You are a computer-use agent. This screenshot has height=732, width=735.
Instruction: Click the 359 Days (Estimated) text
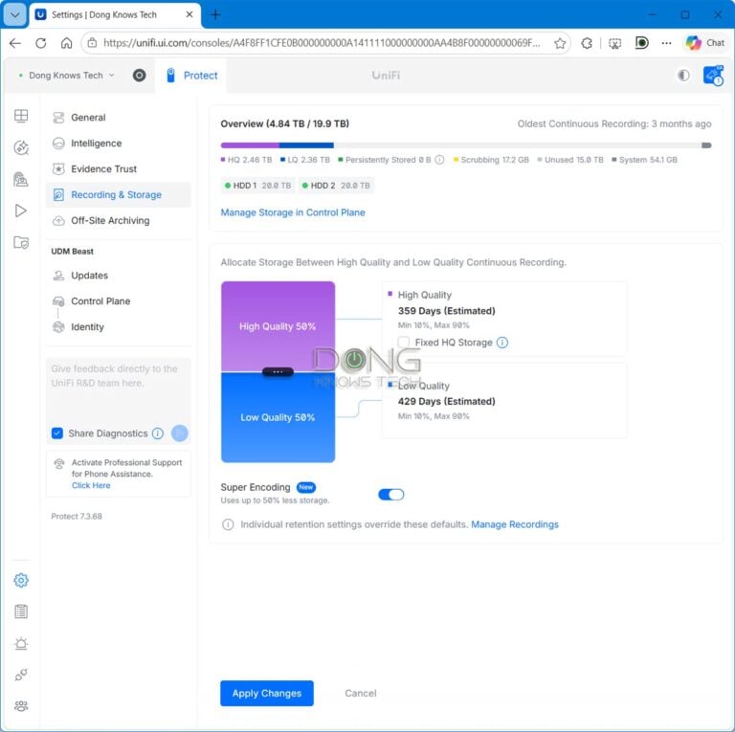point(446,311)
